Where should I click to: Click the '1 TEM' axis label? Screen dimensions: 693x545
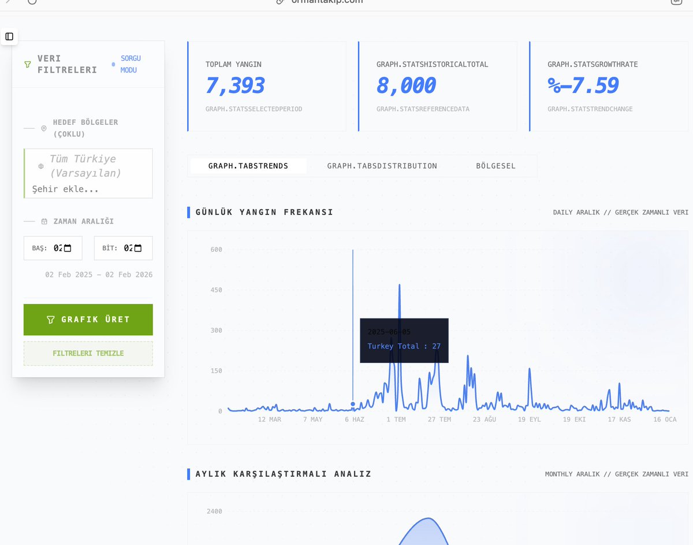click(x=396, y=420)
